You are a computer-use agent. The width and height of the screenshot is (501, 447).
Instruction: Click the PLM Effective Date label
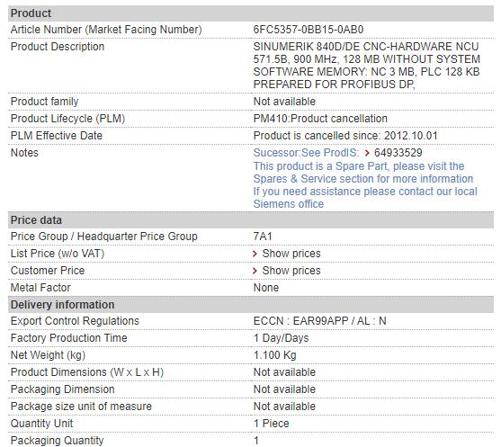(x=57, y=136)
